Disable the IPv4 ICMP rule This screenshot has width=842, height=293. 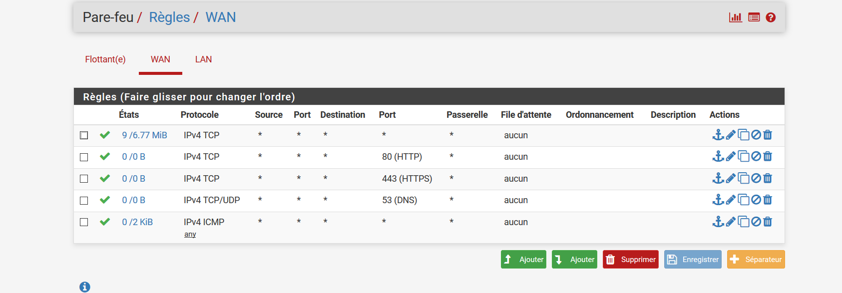pyautogui.click(x=756, y=222)
